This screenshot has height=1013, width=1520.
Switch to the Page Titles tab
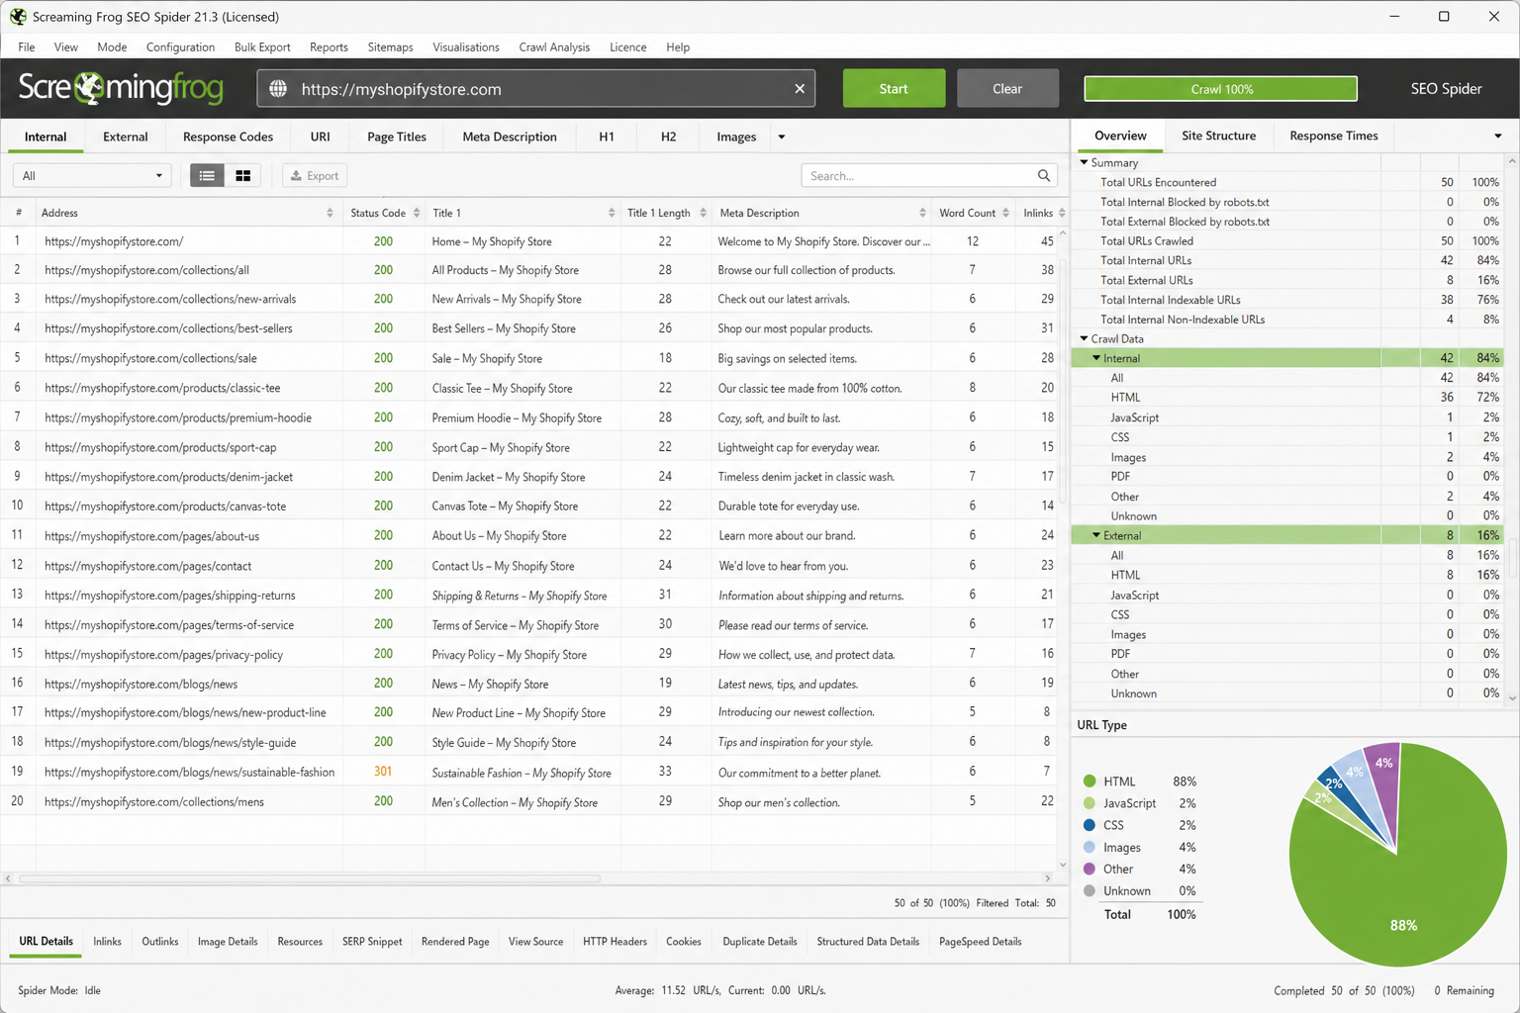(397, 137)
